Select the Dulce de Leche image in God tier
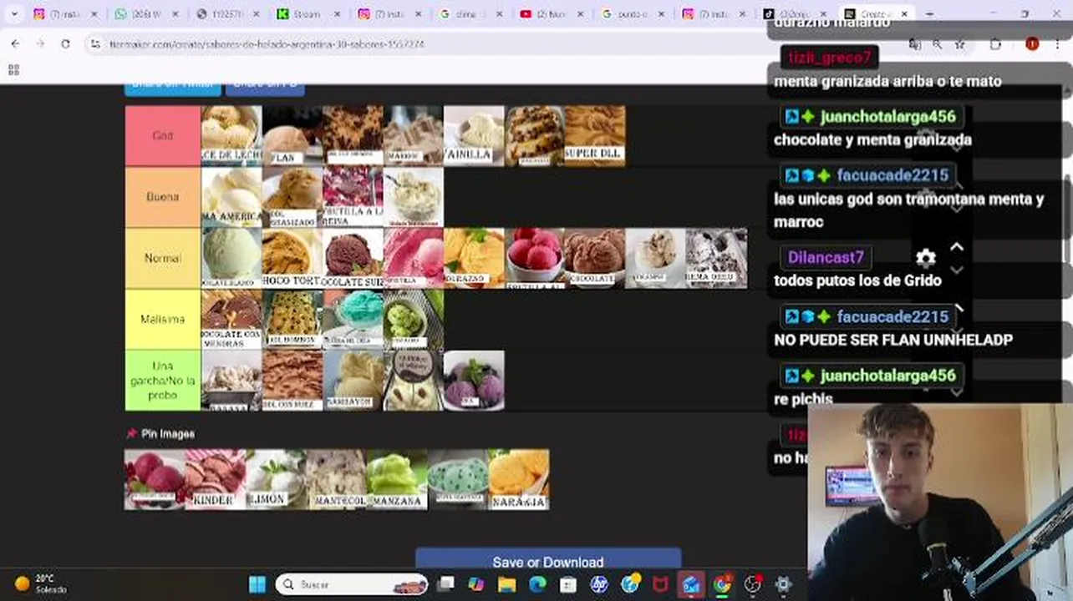This screenshot has height=601, width=1073. coord(231,135)
